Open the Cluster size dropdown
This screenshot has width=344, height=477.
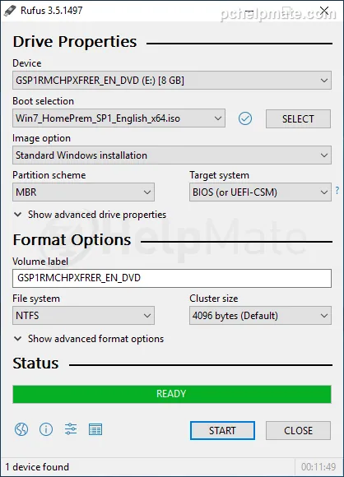[260, 316]
